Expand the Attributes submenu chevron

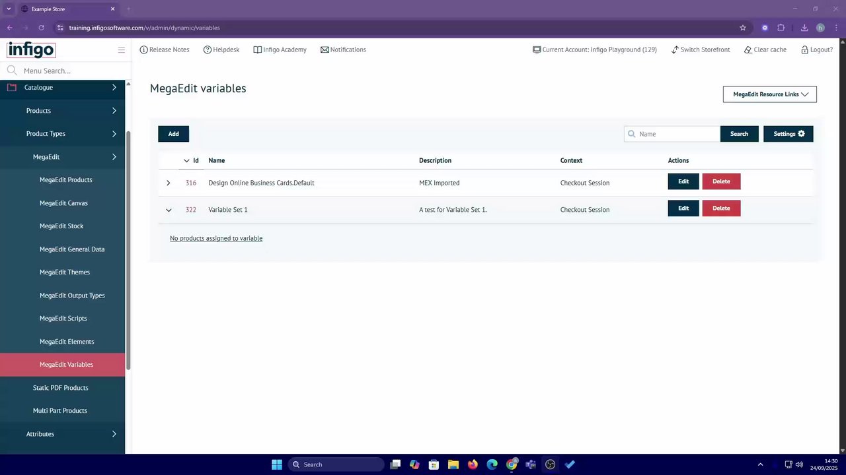(x=114, y=434)
